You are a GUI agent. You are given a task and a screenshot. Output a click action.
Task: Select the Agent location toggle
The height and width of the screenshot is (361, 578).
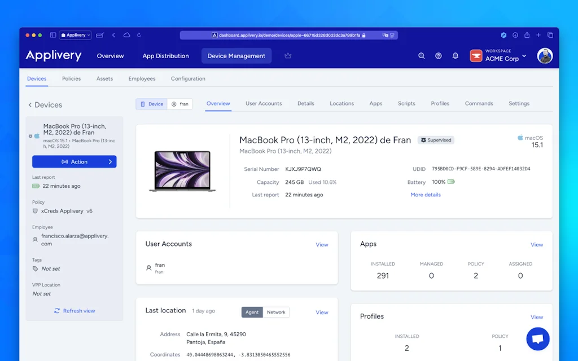tap(252, 312)
